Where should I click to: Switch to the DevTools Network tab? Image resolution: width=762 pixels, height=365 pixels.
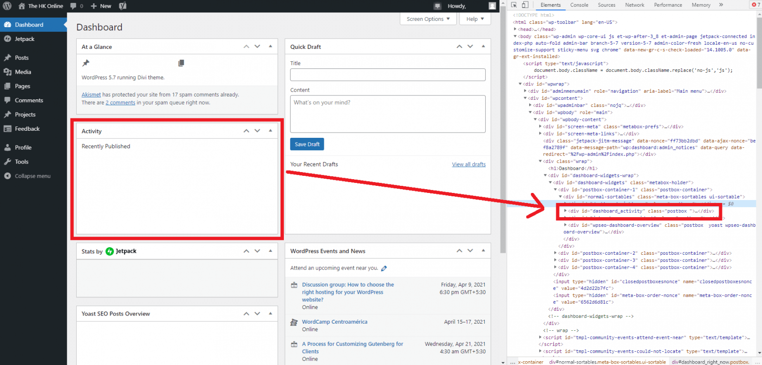coord(635,5)
